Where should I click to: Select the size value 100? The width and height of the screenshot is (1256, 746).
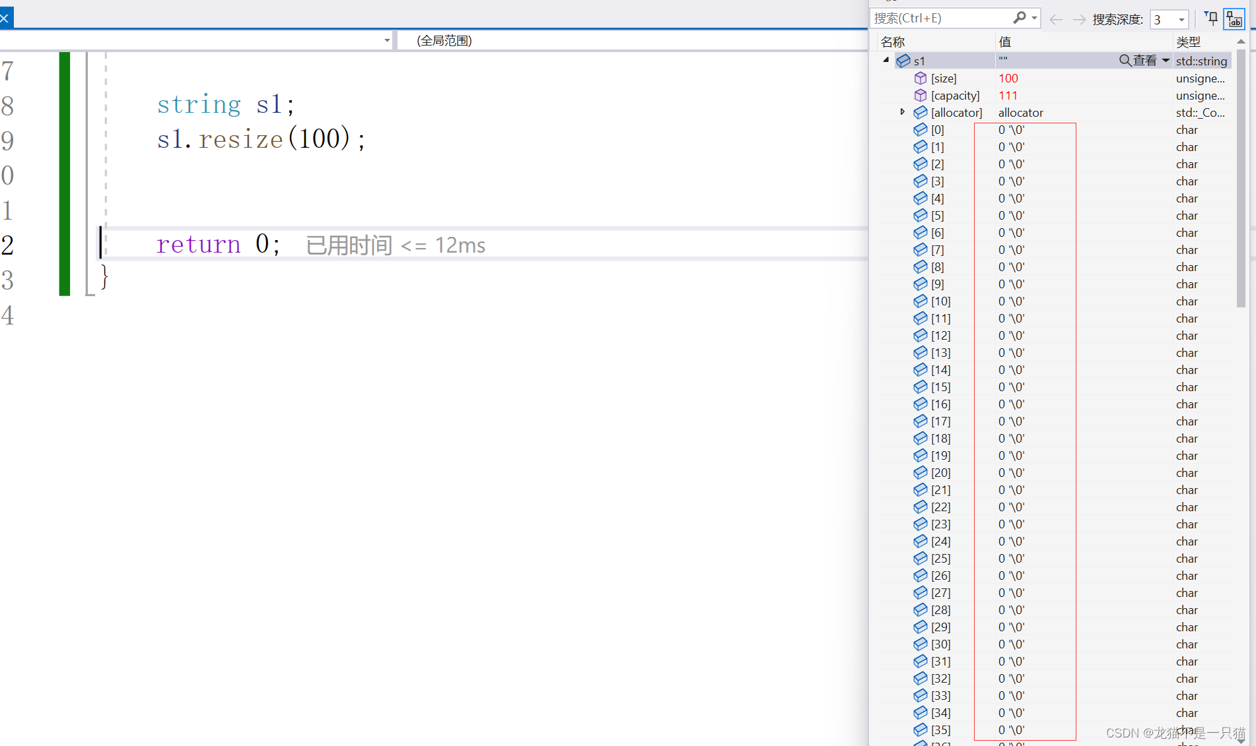click(x=1008, y=78)
